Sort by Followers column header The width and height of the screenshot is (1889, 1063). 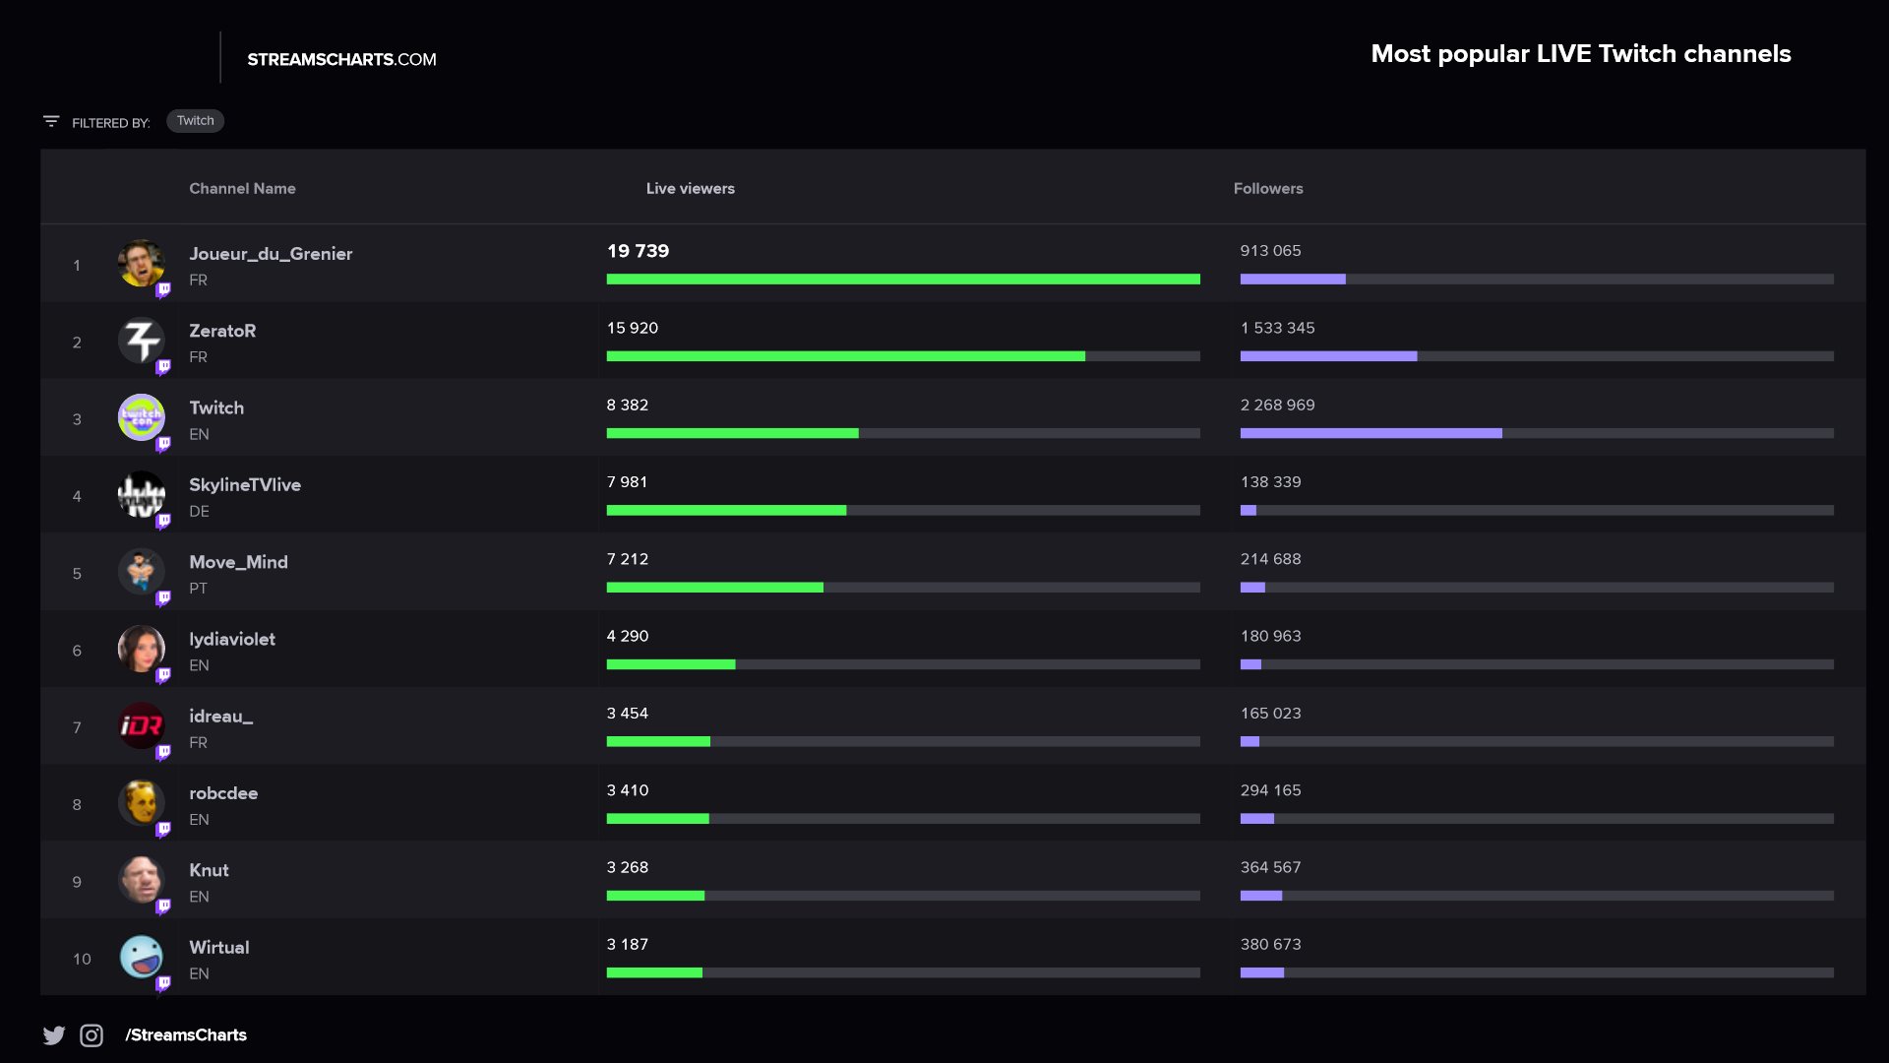coord(1267,188)
